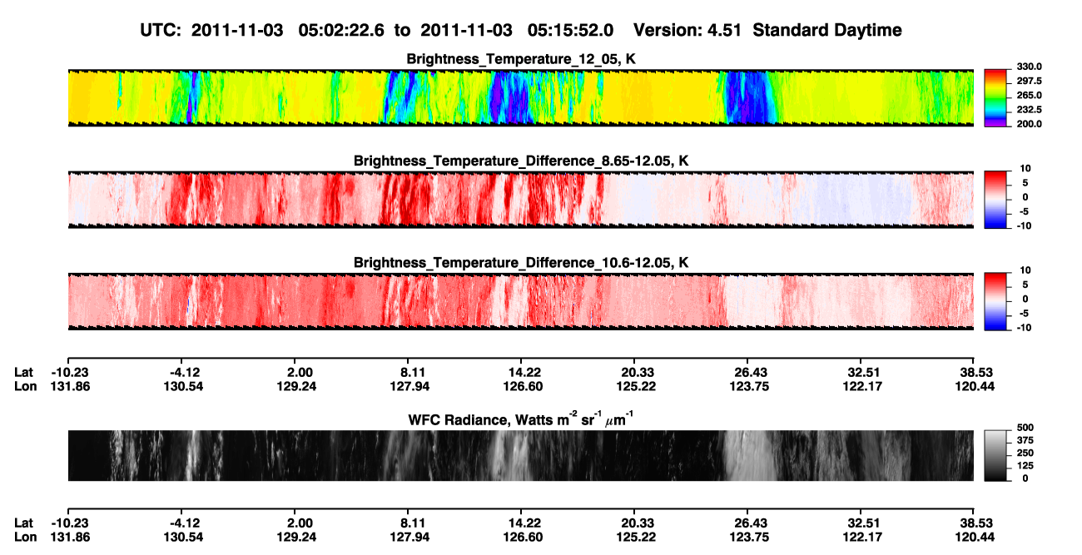Viewport: 1082px width, 555px height.
Task: Click upper axis latitude value 20.33
Action: tap(634, 372)
